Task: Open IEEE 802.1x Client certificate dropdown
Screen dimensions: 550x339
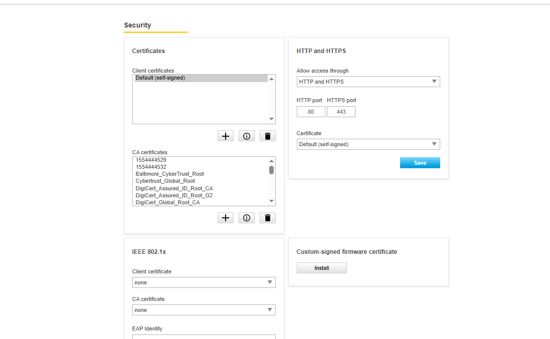Action: point(204,282)
